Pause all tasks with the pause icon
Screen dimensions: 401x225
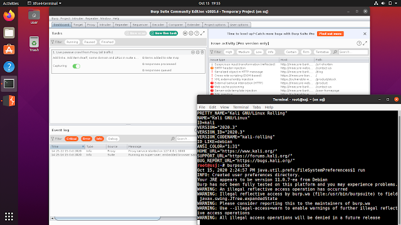185,33
